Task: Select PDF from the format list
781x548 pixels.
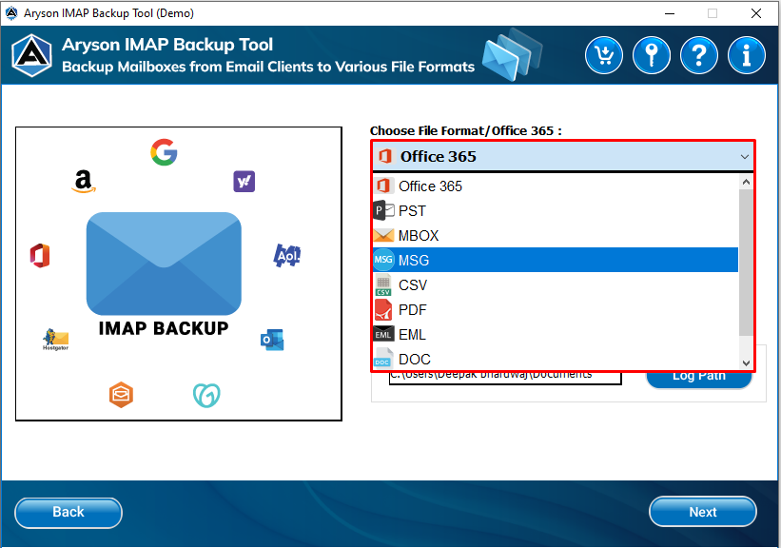Action: (x=556, y=310)
